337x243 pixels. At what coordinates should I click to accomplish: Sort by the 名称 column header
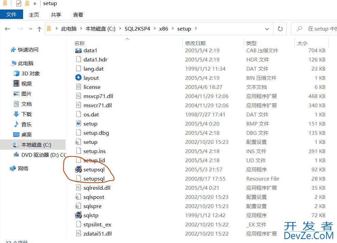(79, 43)
